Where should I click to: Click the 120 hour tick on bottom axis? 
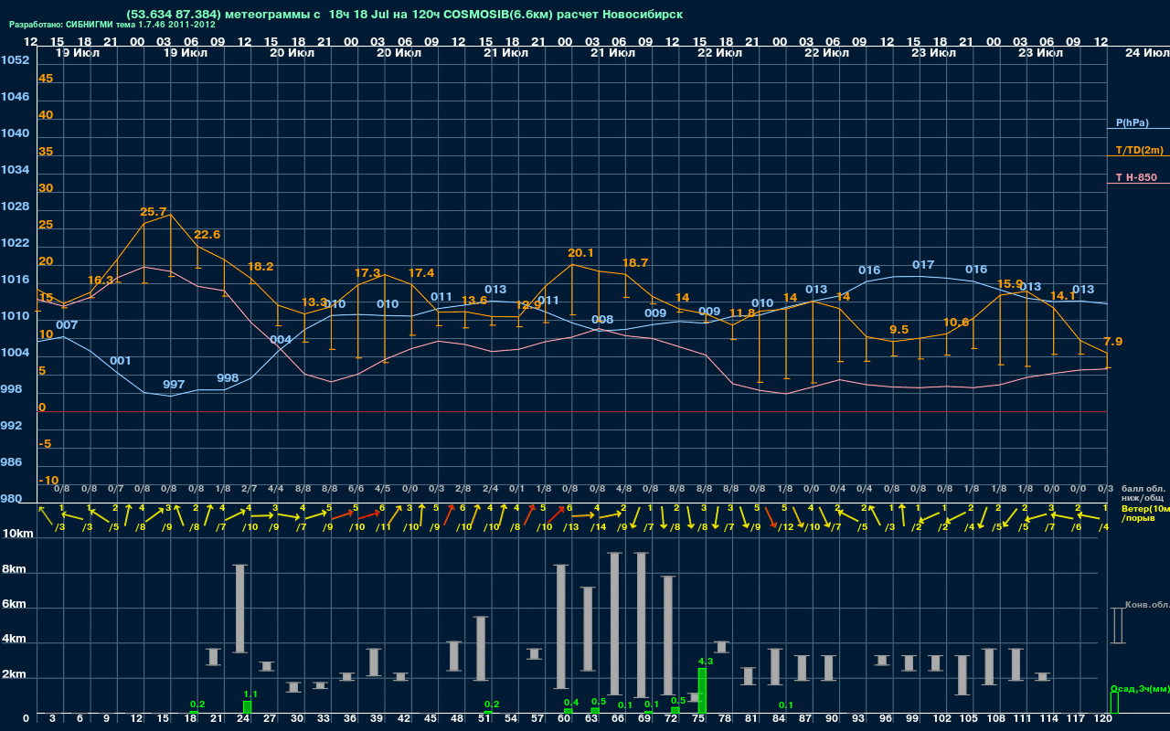(x=1102, y=719)
